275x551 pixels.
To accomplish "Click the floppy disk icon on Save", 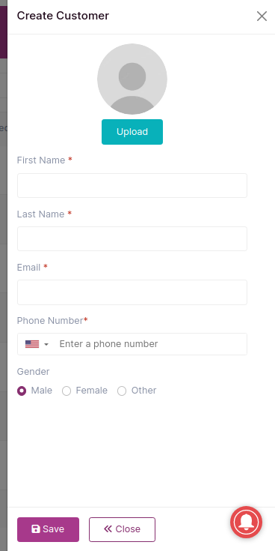I will [x=36, y=529].
